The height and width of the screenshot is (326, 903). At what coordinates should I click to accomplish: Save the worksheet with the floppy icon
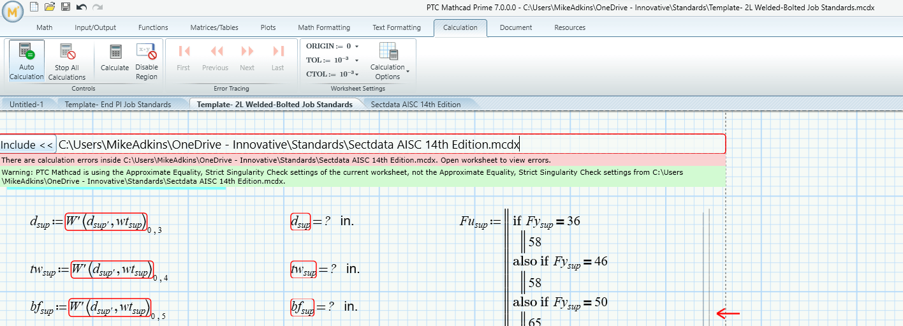(x=66, y=6)
